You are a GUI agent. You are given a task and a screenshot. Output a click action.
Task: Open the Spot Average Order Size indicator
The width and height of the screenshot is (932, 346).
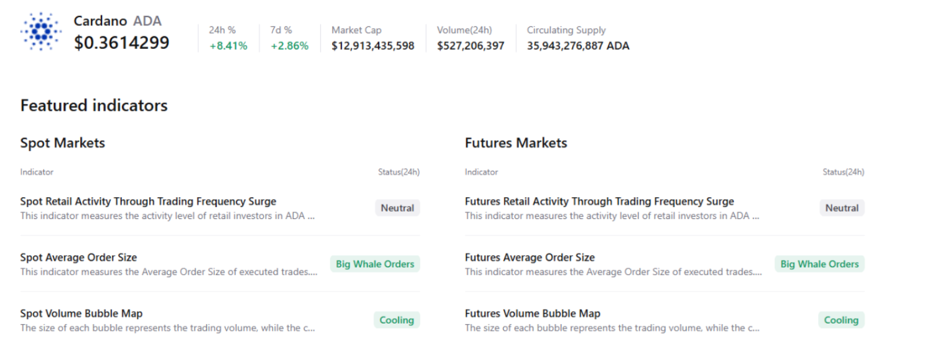click(x=78, y=257)
